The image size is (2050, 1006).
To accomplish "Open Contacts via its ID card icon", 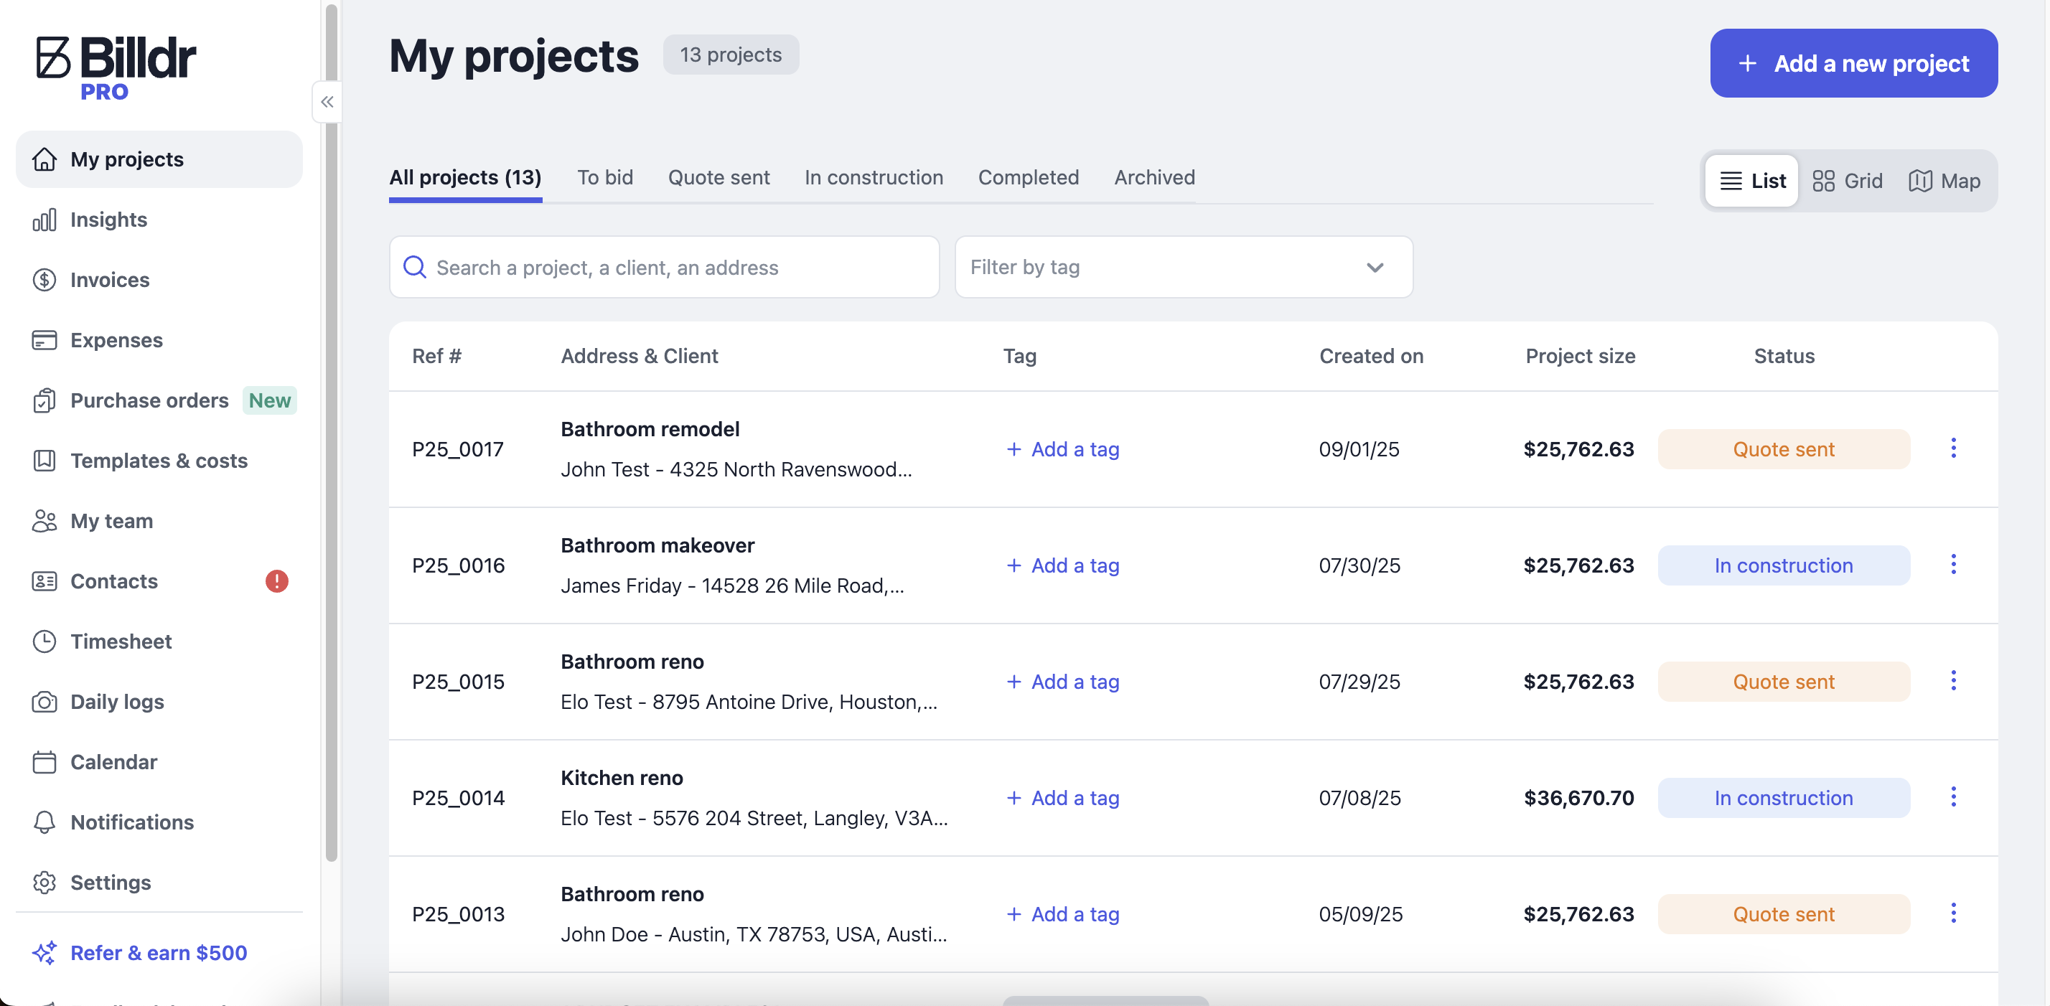I will [x=45, y=581].
